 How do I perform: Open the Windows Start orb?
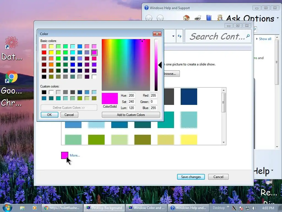[x=7, y=208]
